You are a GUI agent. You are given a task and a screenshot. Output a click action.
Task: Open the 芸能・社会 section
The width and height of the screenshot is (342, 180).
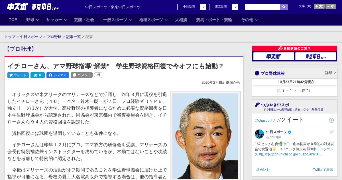point(84,20)
